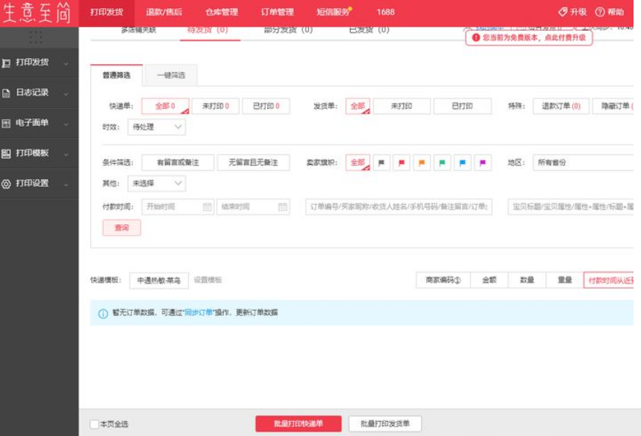Select 快递单 未打印 0 filter
Screen dimensions: 641x436
coord(216,106)
